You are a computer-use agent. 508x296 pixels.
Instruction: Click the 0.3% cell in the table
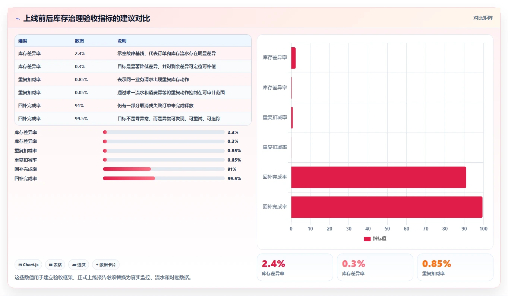[80, 67]
